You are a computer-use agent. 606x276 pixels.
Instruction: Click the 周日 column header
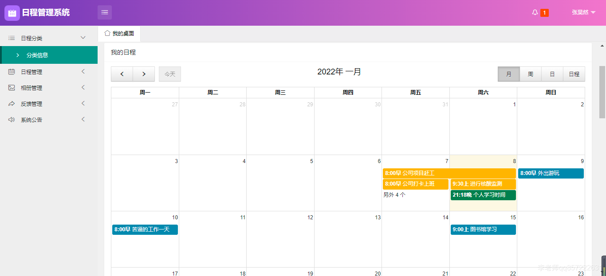pyautogui.click(x=551, y=93)
